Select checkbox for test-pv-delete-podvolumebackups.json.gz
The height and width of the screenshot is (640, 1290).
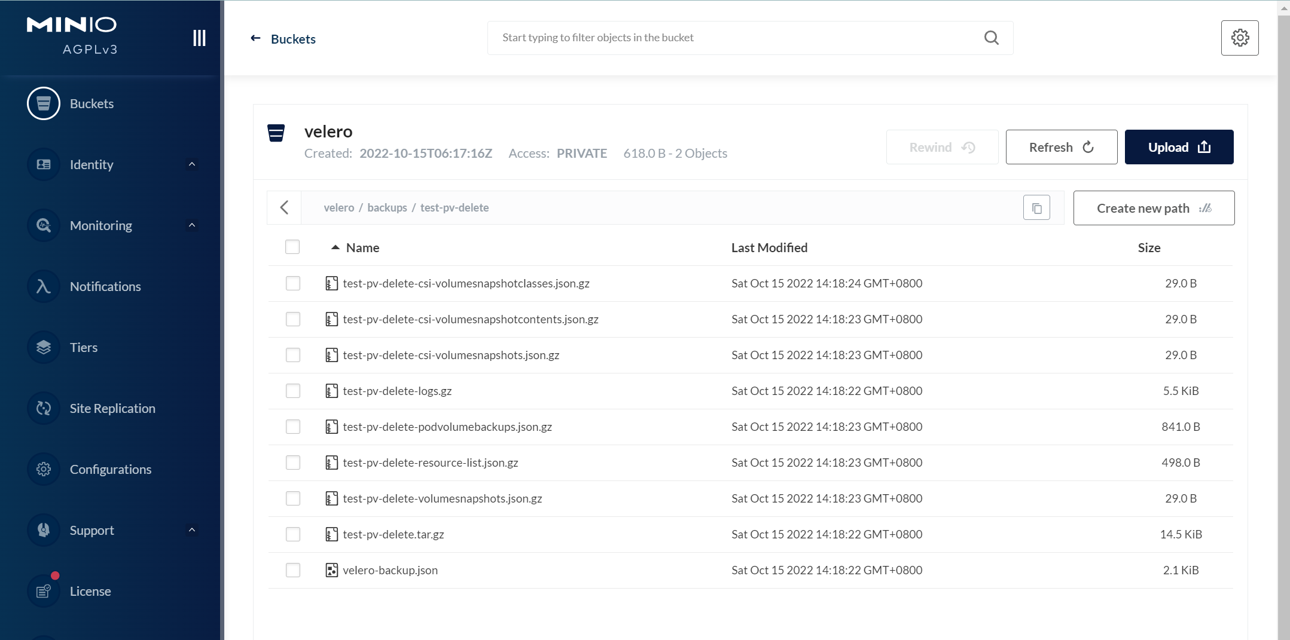click(x=293, y=427)
